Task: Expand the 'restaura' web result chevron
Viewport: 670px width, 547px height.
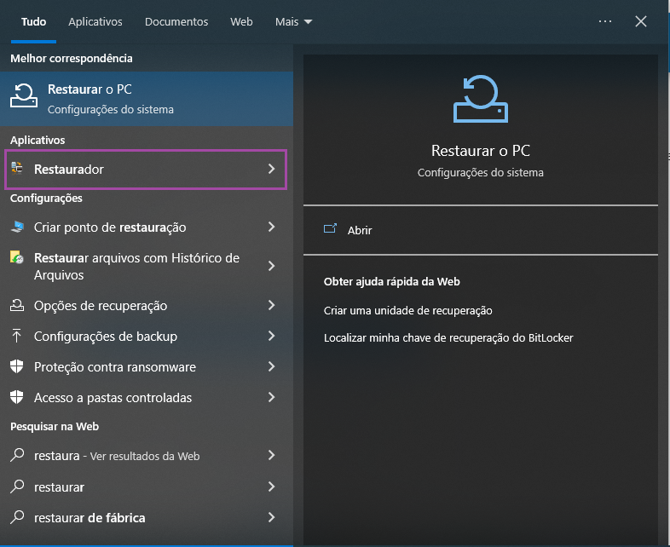Action: pyautogui.click(x=271, y=455)
